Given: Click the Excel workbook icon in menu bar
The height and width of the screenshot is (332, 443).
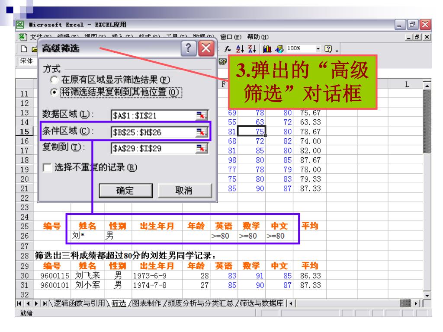Looking at the screenshot, I should pyautogui.click(x=22, y=37).
